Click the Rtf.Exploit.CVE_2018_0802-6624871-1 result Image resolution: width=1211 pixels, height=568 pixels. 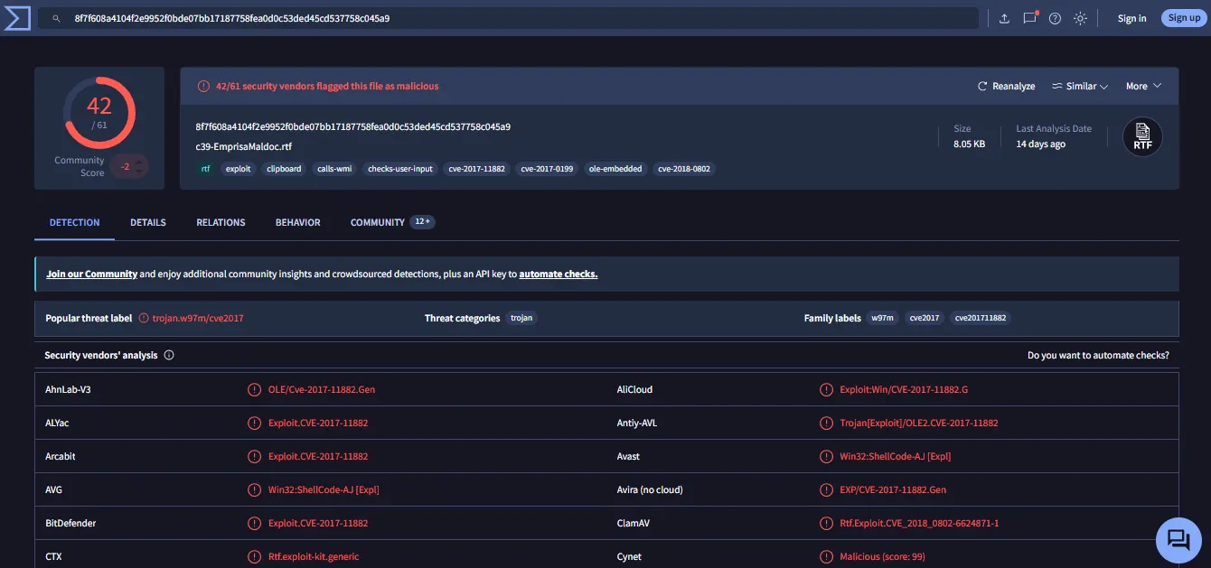[x=919, y=524]
